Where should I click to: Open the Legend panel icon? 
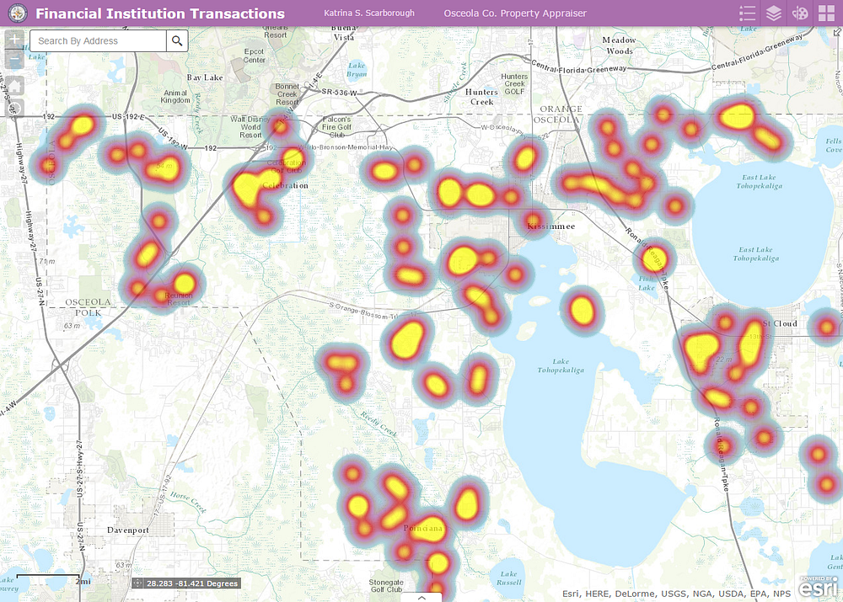[747, 13]
